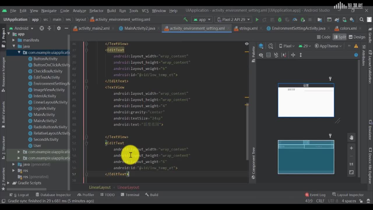Open the File menu
Viewport: 373px width, 210px height.
[13, 10]
